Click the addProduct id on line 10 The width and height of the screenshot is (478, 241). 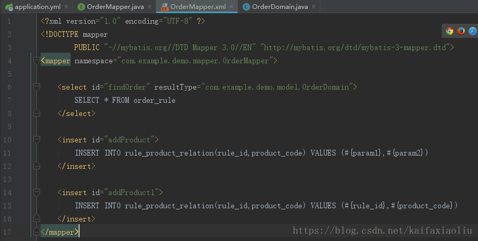(129, 140)
